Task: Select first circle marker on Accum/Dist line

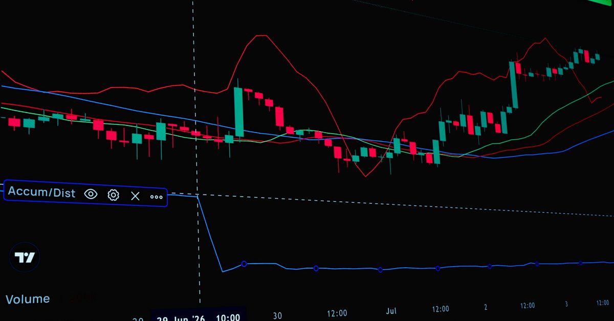Action: coord(244,264)
